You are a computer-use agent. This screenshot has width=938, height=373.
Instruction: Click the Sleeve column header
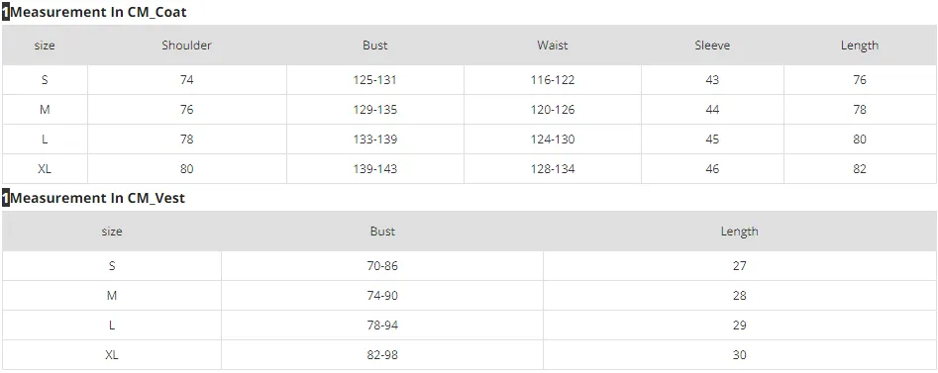click(712, 46)
